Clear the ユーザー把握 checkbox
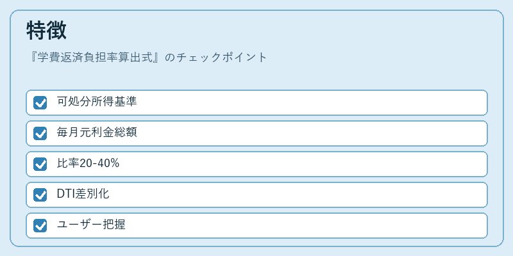Screen dimensions: 513x256 click(x=40, y=225)
